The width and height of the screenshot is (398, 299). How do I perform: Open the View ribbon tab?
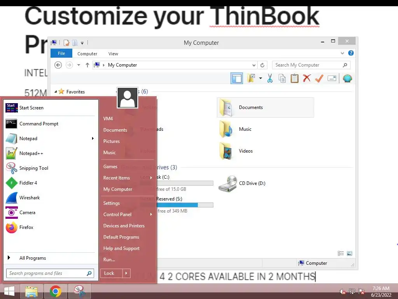[113, 54]
